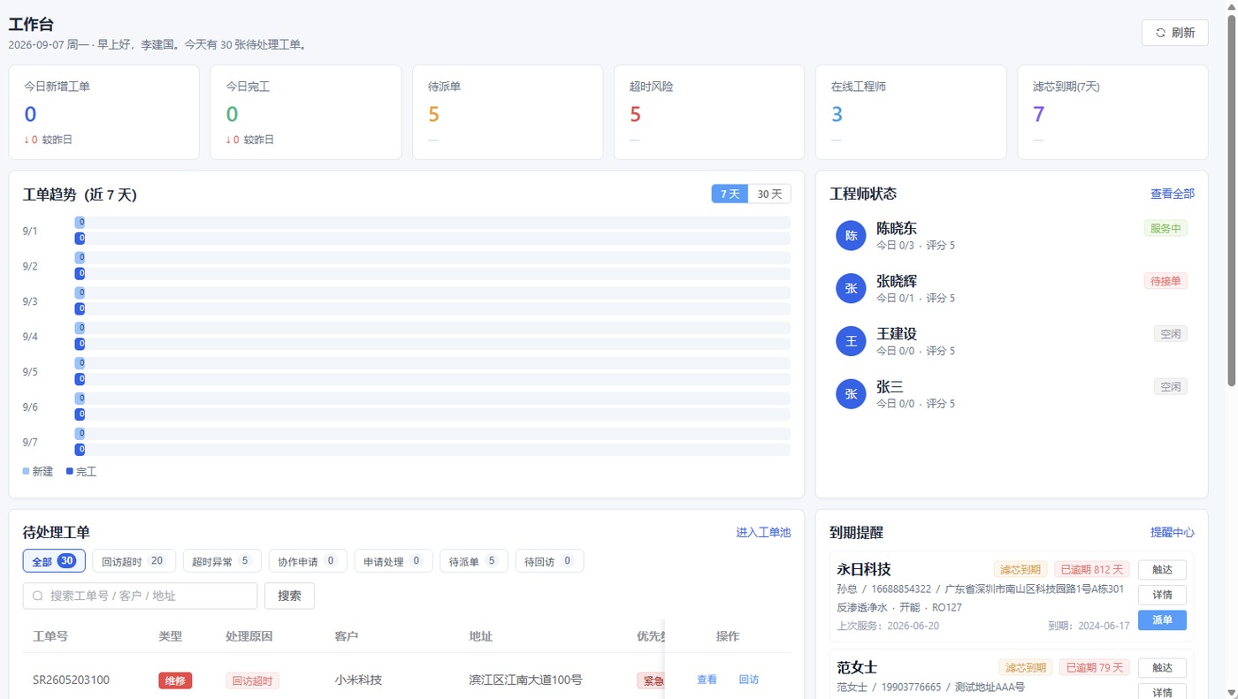The image size is (1238, 699).
Task: Click 触达 on the 永日科技 reminder
Action: [x=1162, y=569]
